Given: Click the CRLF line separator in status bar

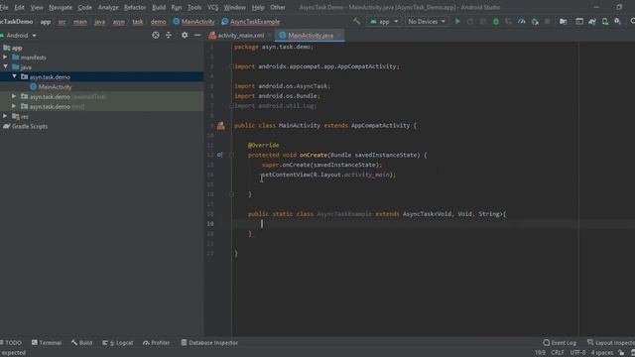Looking at the screenshot, I should click(558, 353).
